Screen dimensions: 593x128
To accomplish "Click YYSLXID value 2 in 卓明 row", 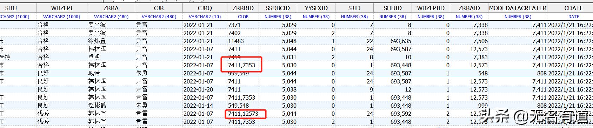I will [333, 57].
